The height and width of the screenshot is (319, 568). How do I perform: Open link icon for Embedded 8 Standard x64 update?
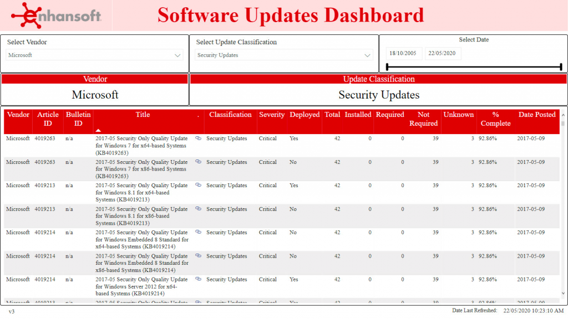point(198,232)
